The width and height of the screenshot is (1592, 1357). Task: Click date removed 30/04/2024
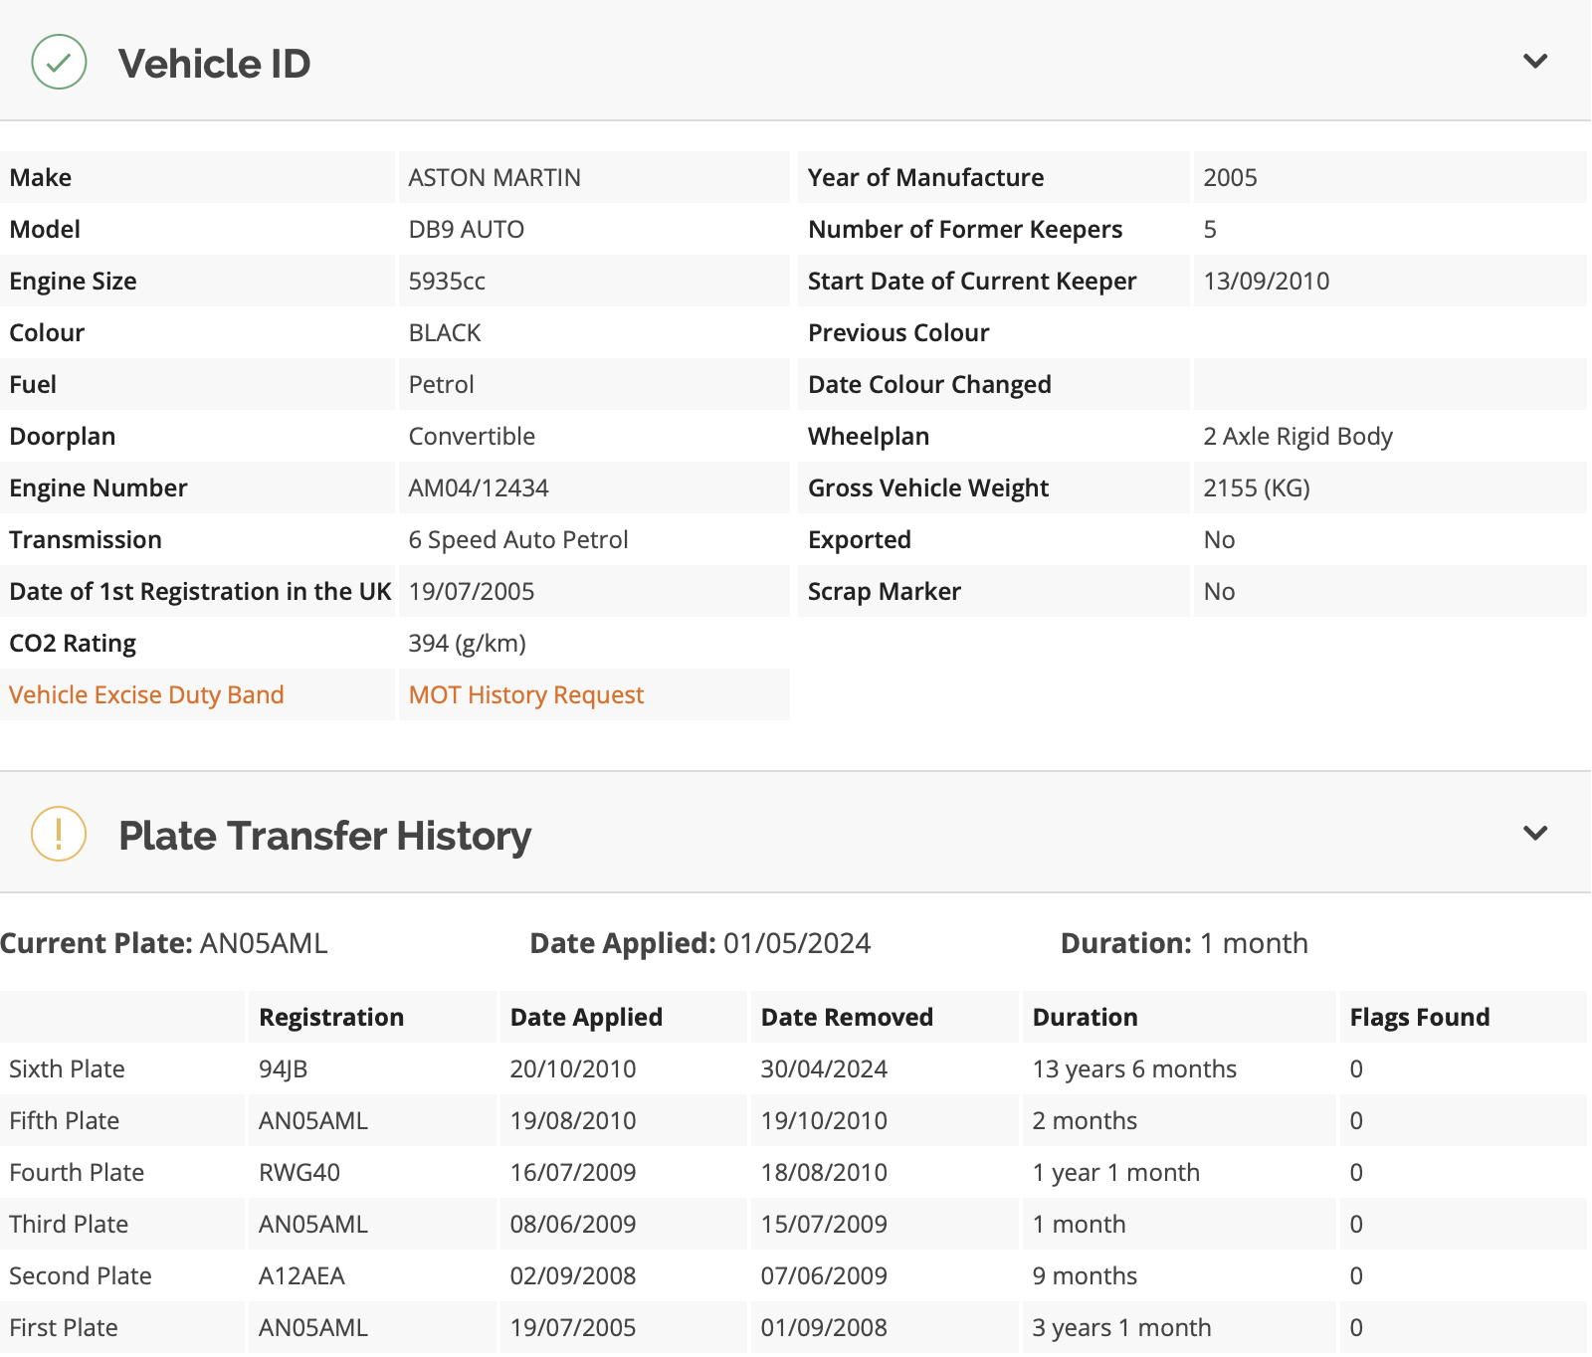click(x=824, y=1068)
